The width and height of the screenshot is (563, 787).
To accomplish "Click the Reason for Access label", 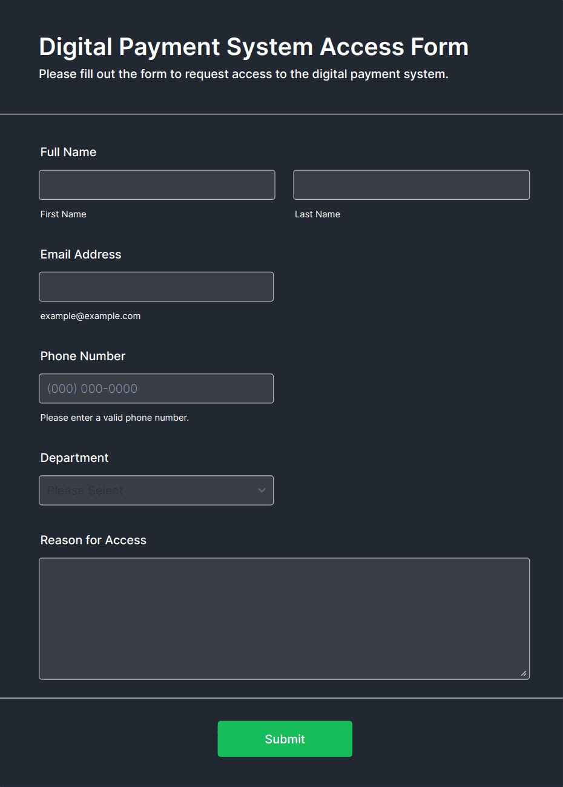I will (x=93, y=539).
